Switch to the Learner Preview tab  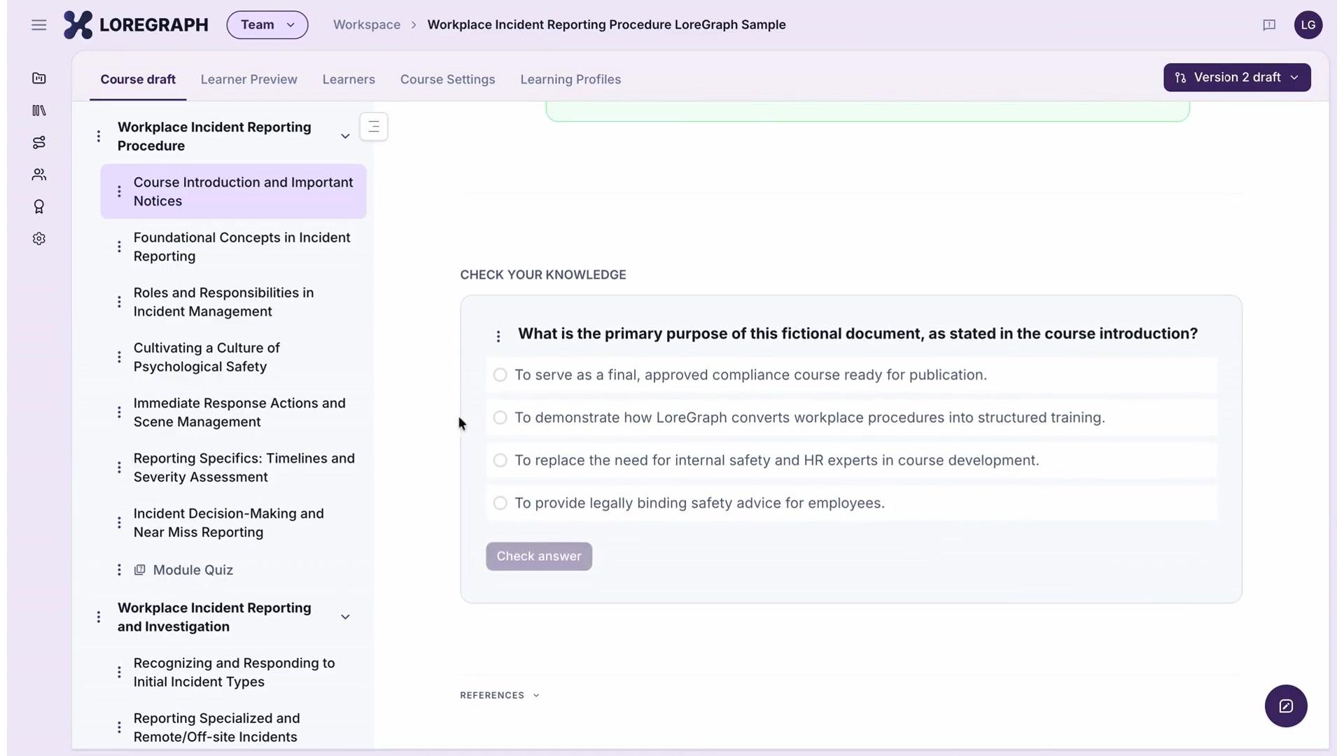tap(248, 80)
